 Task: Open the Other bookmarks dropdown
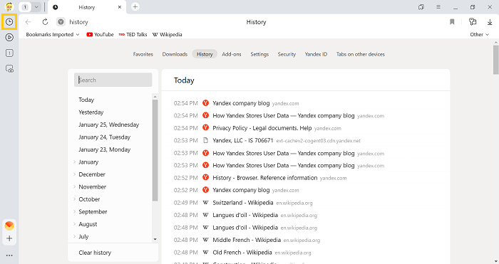[479, 34]
